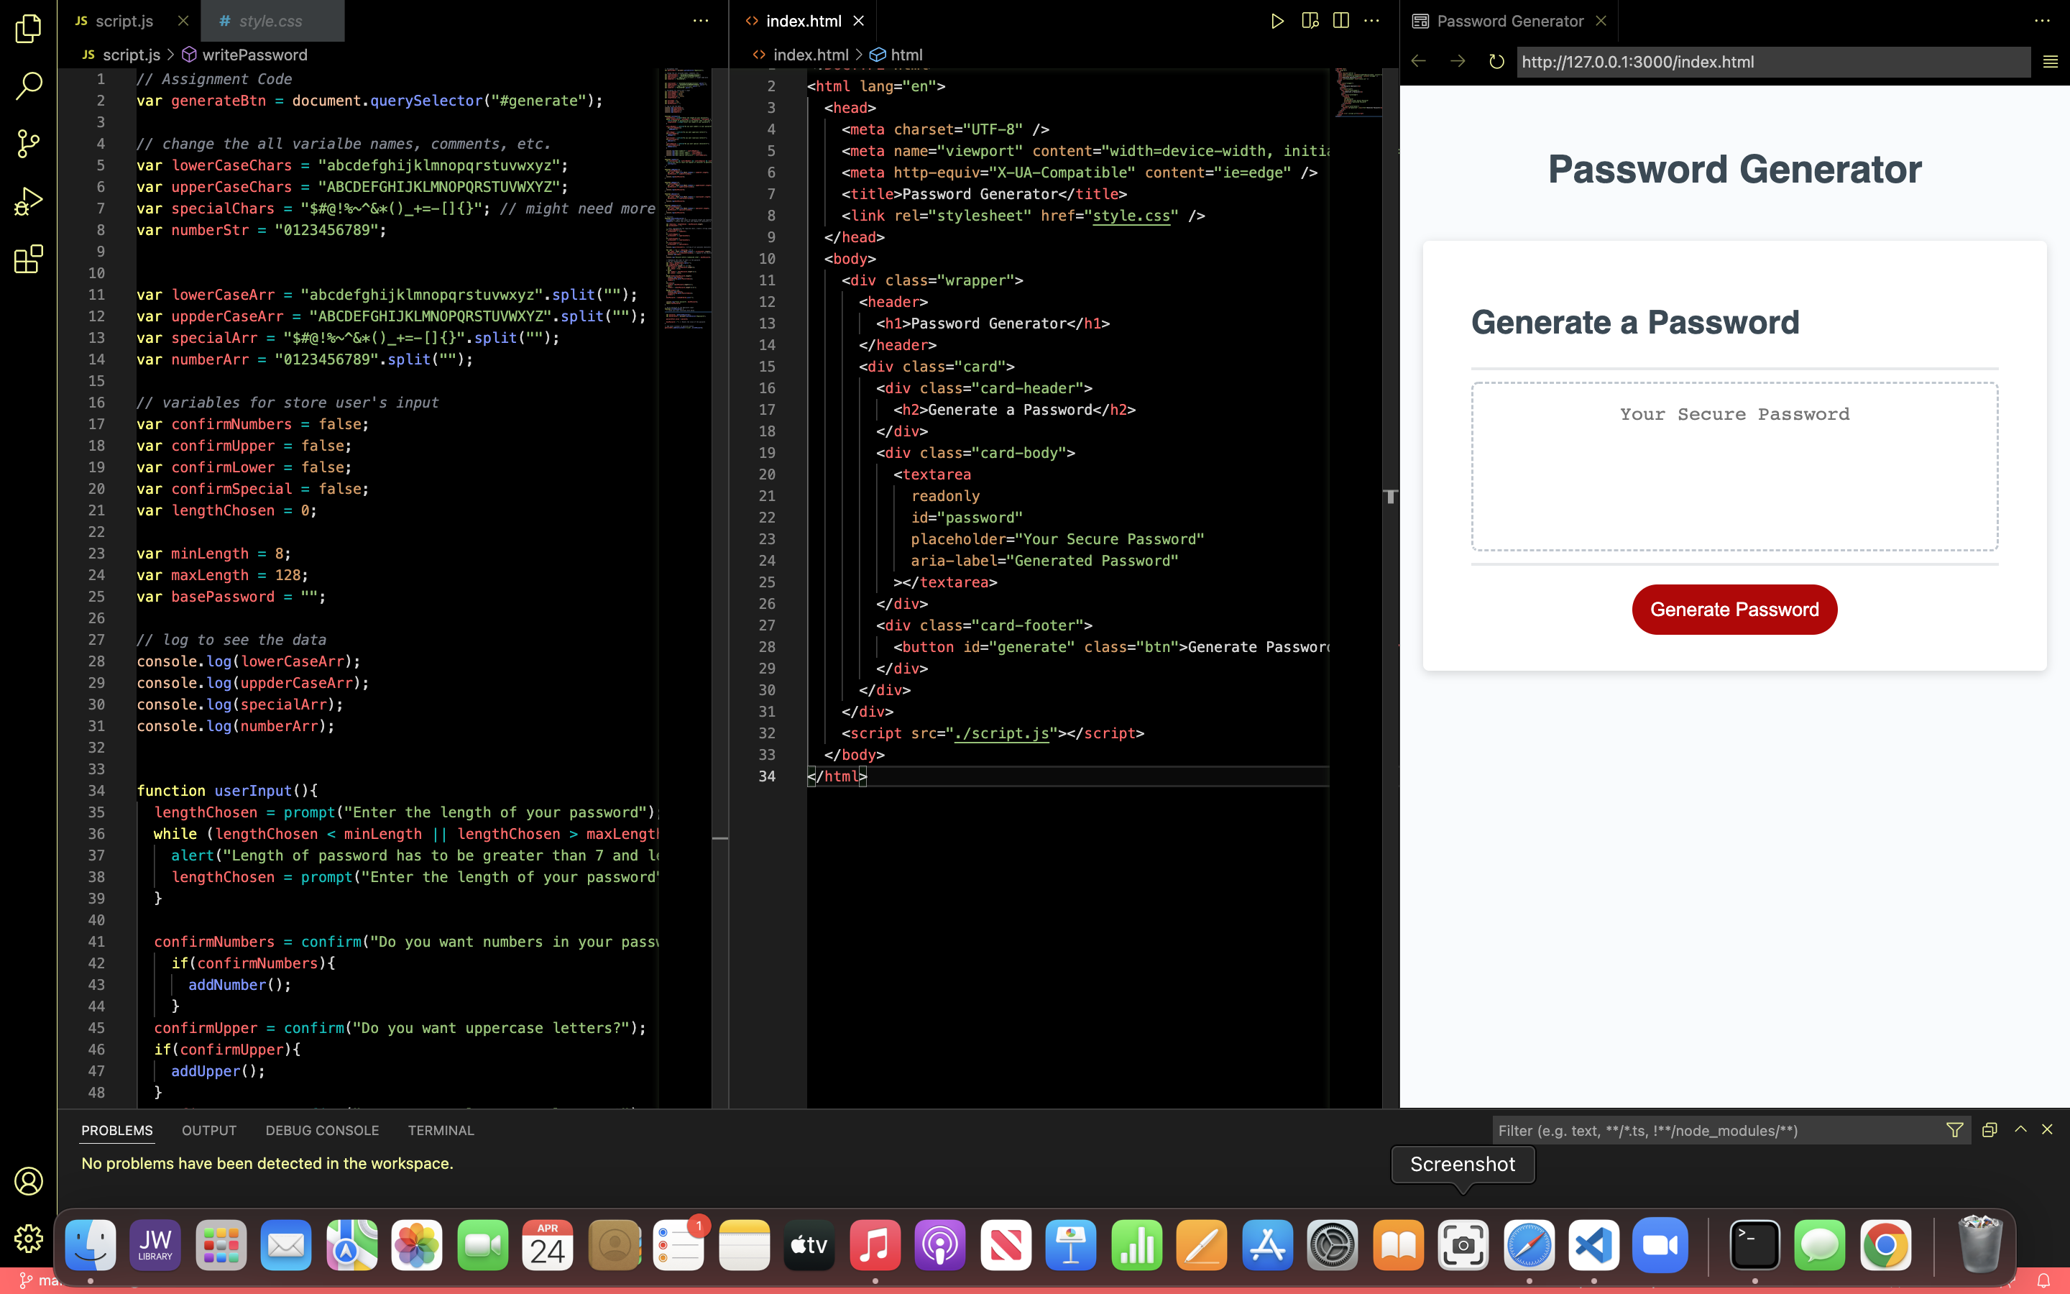Collapse all problems in panel
Screen dimensions: 2070x1294
[x=1989, y=1129]
